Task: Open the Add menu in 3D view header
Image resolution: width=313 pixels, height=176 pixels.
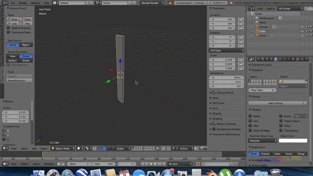Action: [34, 149]
